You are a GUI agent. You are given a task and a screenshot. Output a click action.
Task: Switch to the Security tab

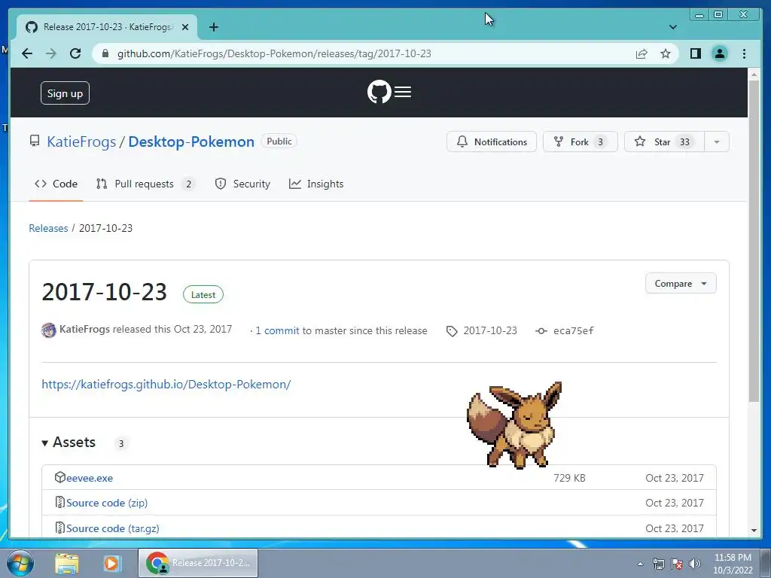coord(242,184)
